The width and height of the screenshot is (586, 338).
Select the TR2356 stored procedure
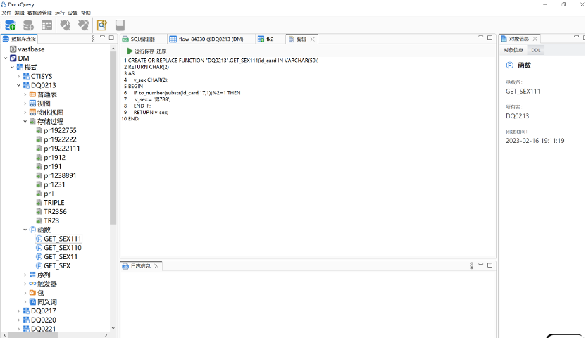[x=56, y=211]
